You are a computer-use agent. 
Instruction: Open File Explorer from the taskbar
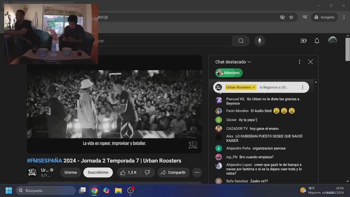pos(118,190)
